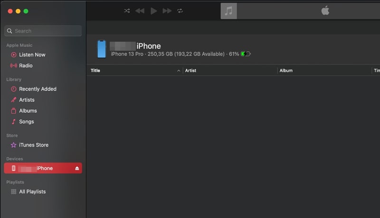Skip to the next track
This screenshot has width=380, height=218.
167,10
